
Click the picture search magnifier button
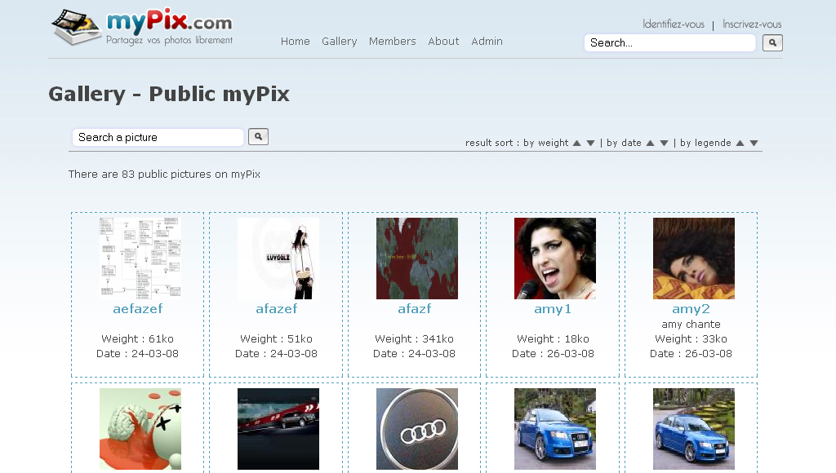point(258,137)
